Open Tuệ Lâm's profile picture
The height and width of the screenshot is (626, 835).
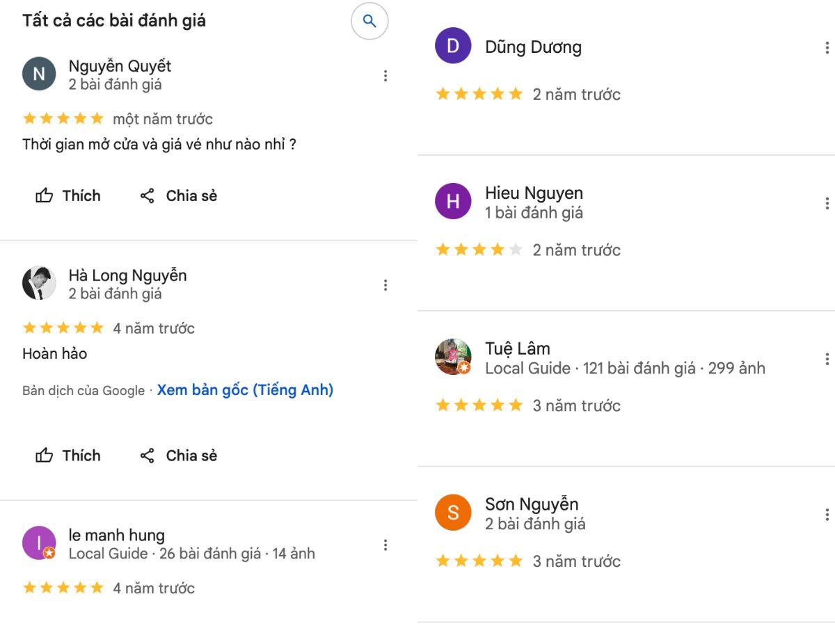coord(453,357)
